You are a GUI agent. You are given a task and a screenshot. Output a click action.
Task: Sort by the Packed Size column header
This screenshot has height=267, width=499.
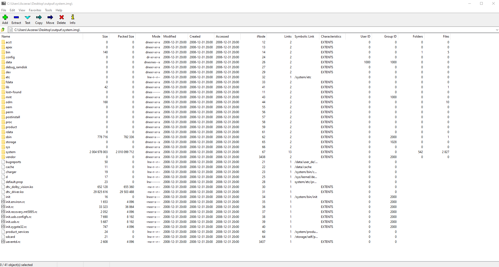pyautogui.click(x=122, y=36)
